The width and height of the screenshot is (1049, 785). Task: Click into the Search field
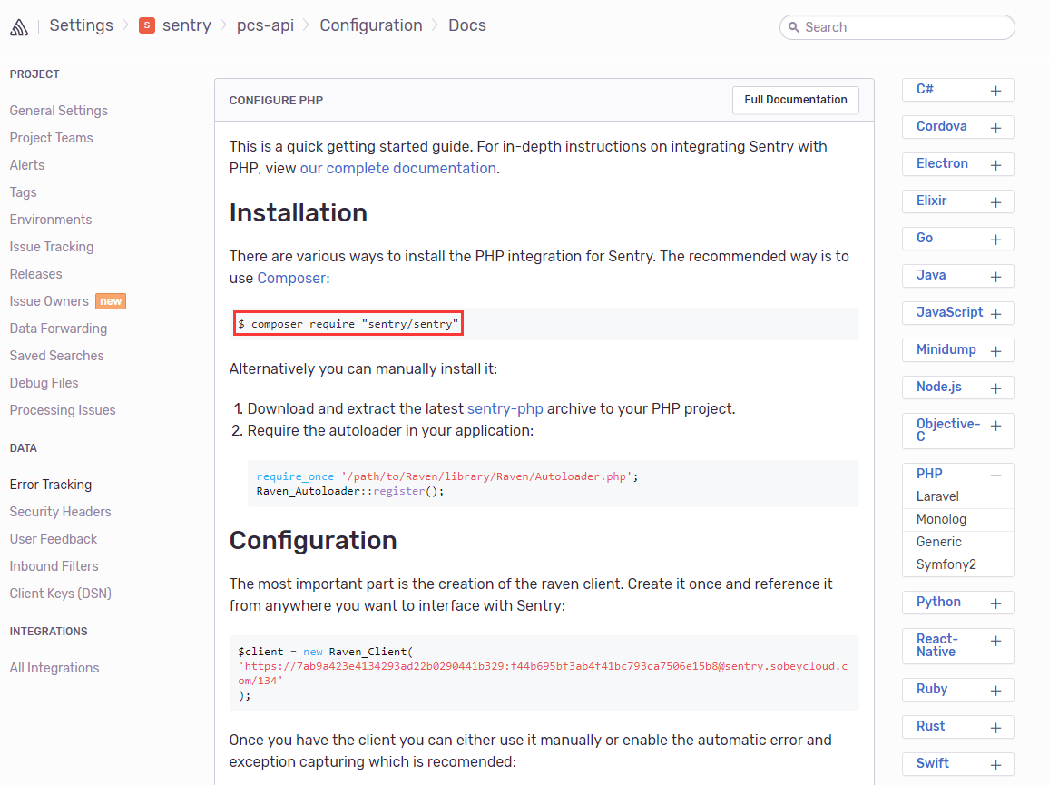(903, 27)
